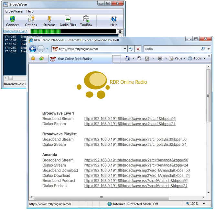Click the Broadwave Playlist heading

(x=59, y=134)
